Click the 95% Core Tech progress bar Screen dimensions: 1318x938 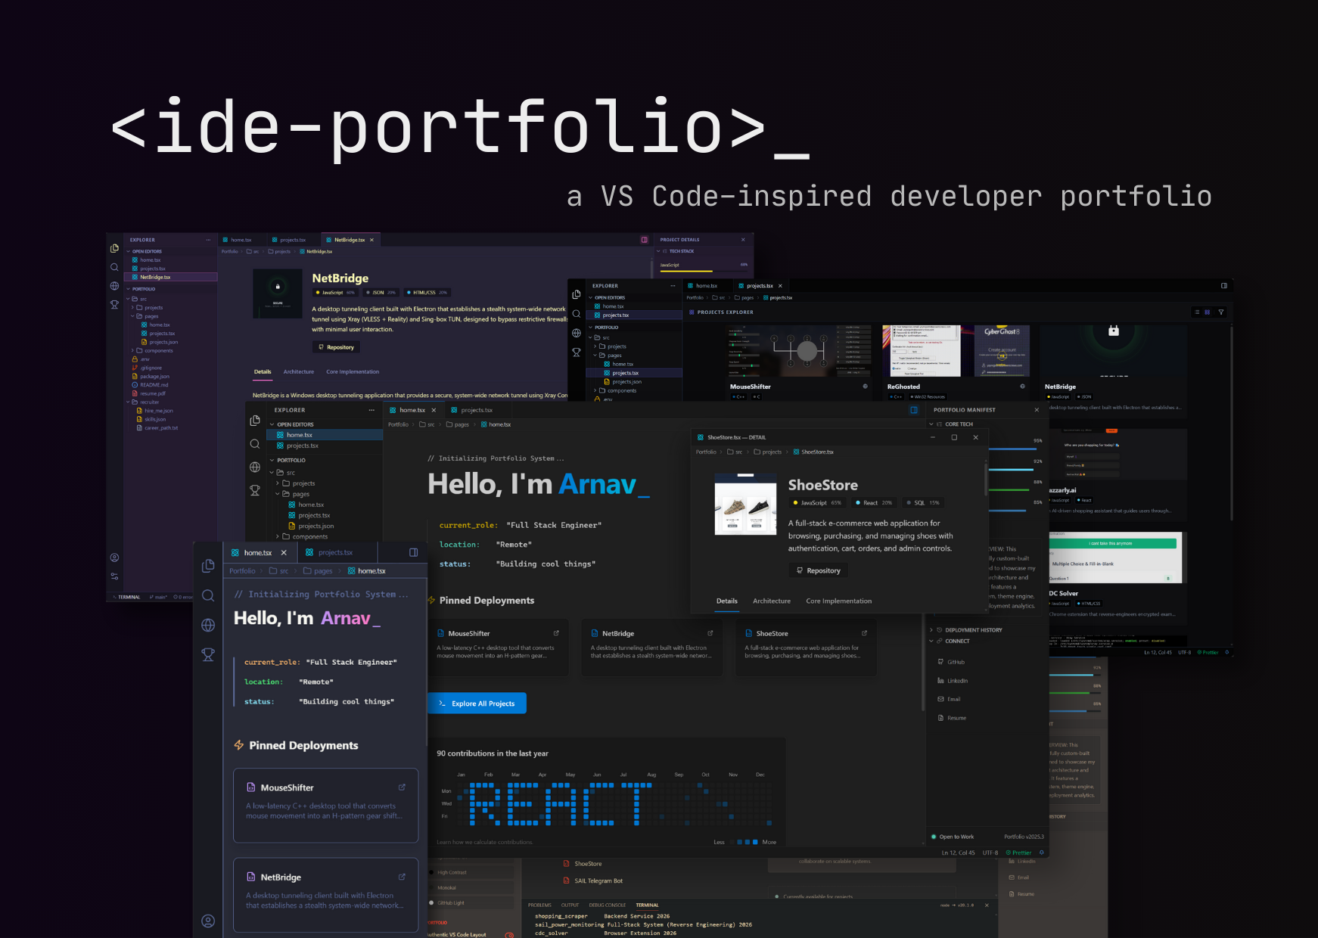click(x=1013, y=449)
